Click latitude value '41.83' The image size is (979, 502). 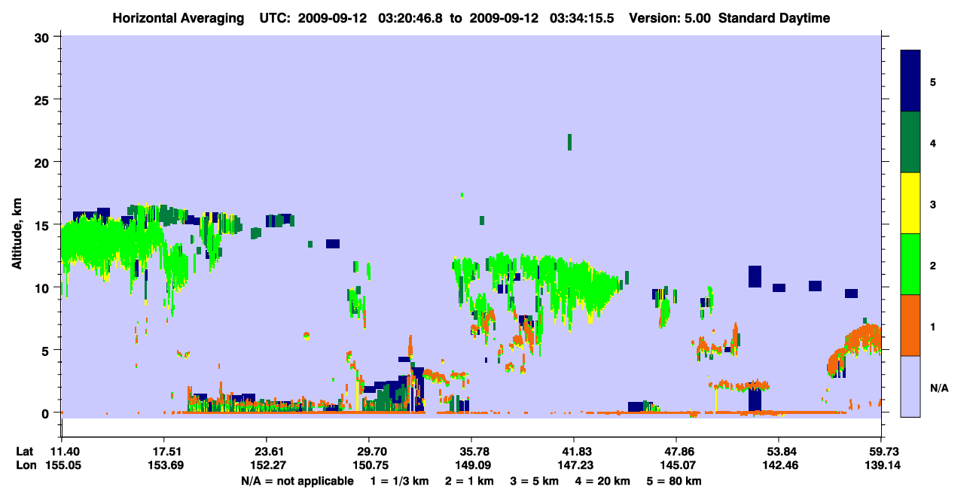tap(574, 451)
